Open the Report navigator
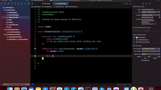The height and width of the screenshot is (90, 161). click(x=28, y=4)
